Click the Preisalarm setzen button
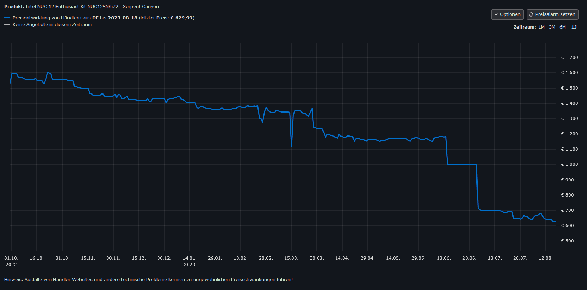587x290 pixels. point(552,14)
